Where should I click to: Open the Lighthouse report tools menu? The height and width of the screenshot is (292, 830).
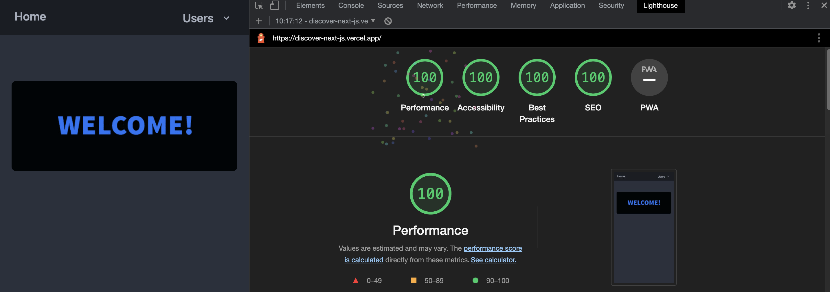coord(819,38)
